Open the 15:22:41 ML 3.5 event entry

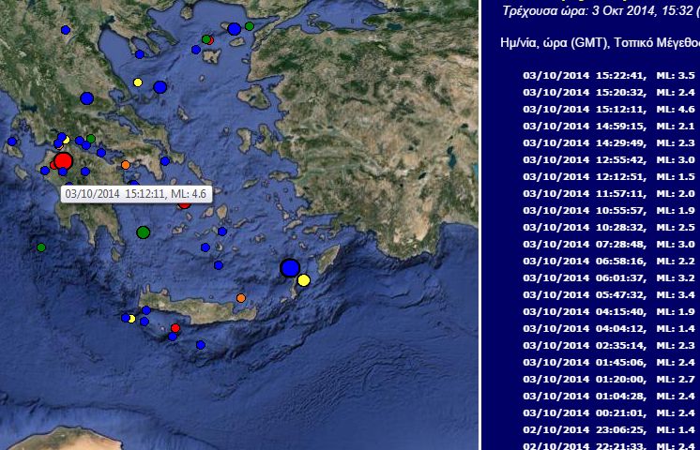coord(608,75)
